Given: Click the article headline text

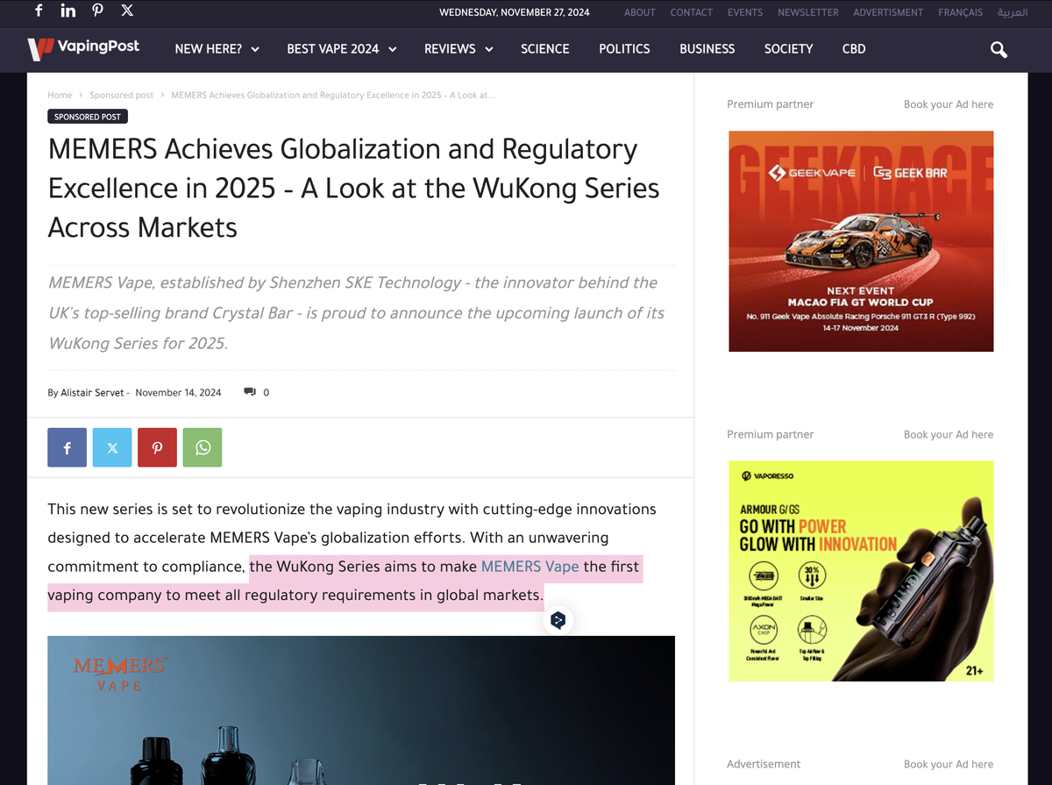Looking at the screenshot, I should [354, 189].
